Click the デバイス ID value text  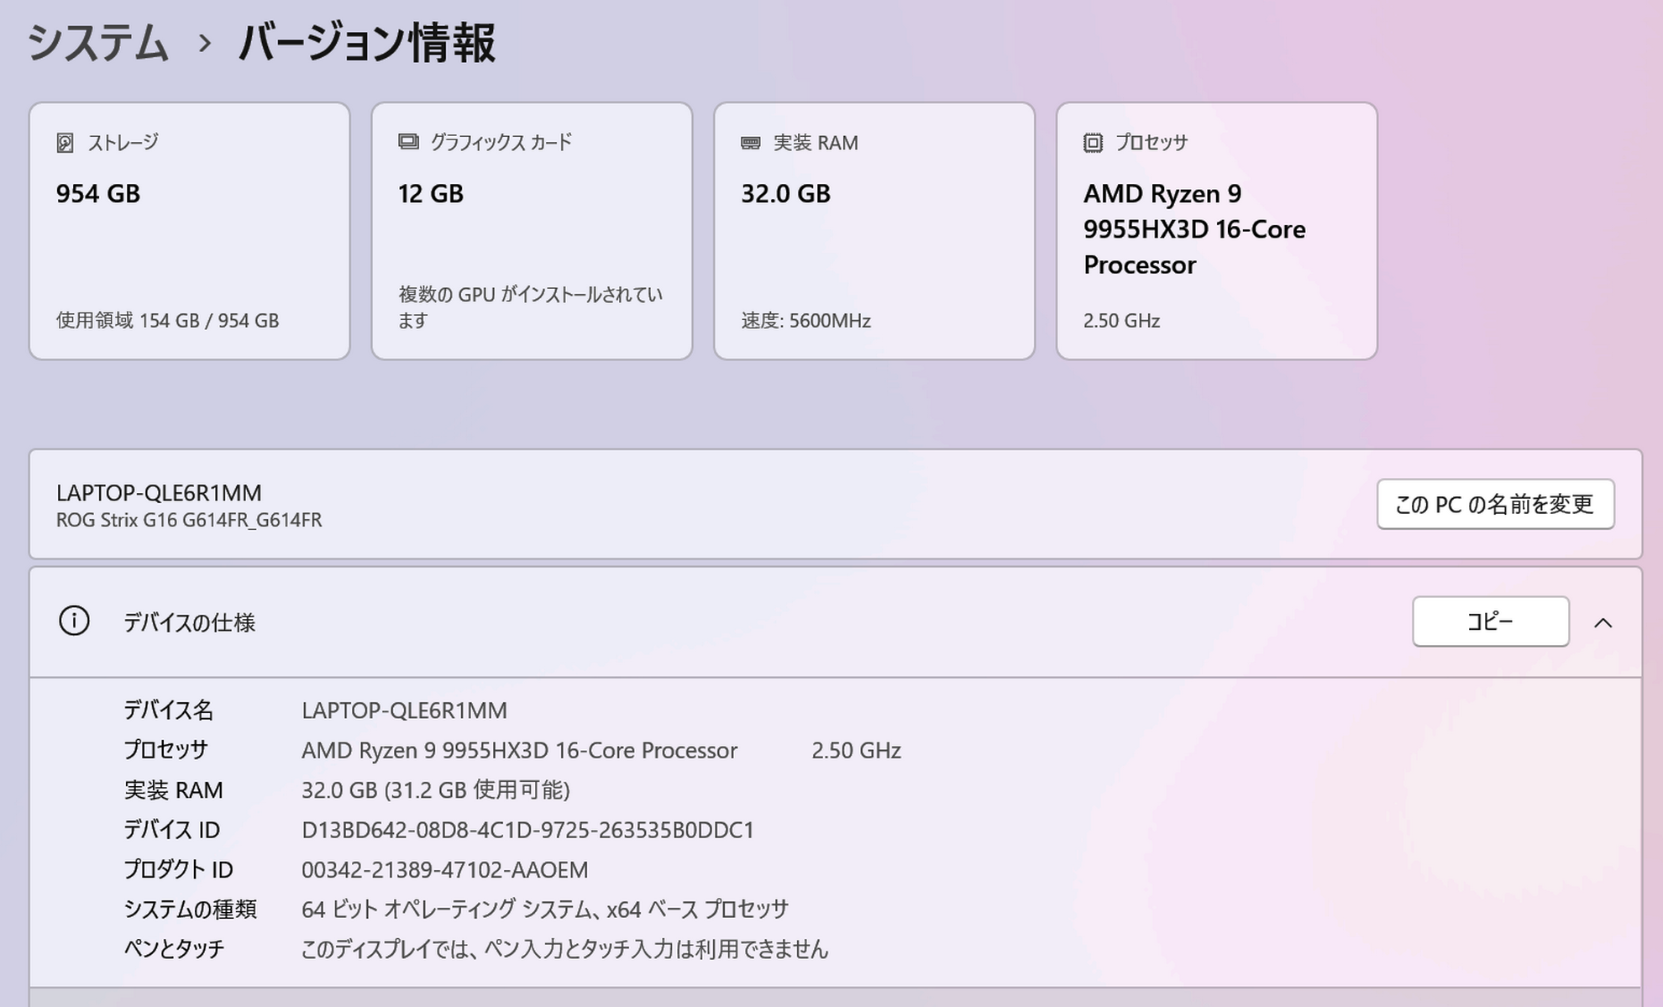pos(527,830)
